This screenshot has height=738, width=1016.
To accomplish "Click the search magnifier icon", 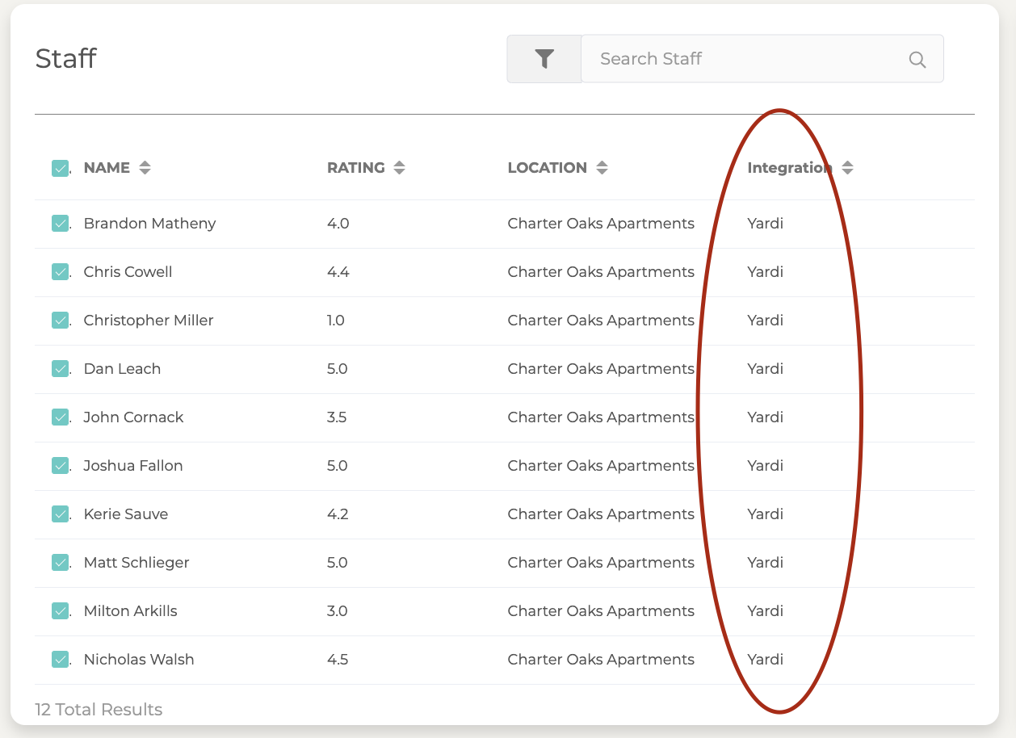I will [x=917, y=59].
